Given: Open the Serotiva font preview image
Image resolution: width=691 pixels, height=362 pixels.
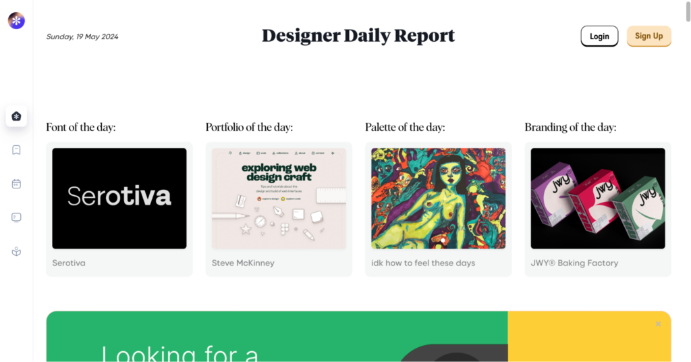Looking at the screenshot, I should 119,199.
